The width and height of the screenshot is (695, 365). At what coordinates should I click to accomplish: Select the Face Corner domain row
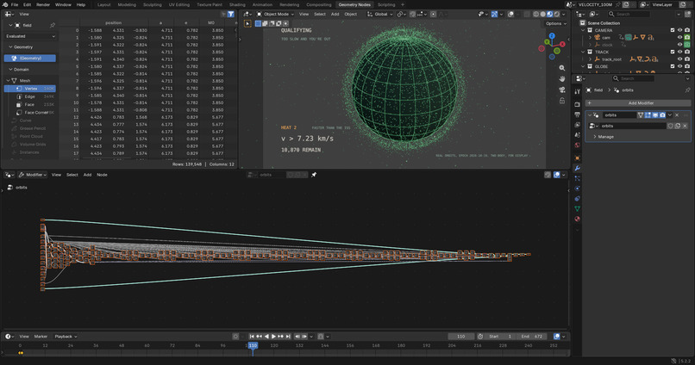(x=30, y=113)
